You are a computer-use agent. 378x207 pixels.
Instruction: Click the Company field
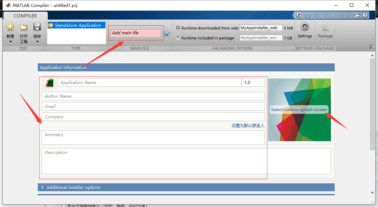point(153,117)
